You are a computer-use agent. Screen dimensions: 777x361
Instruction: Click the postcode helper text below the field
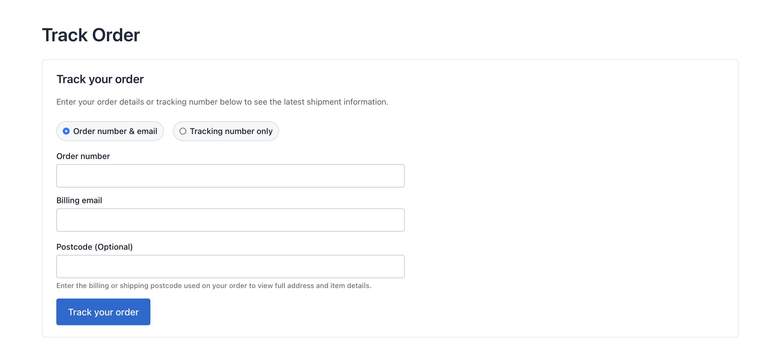coord(214,285)
